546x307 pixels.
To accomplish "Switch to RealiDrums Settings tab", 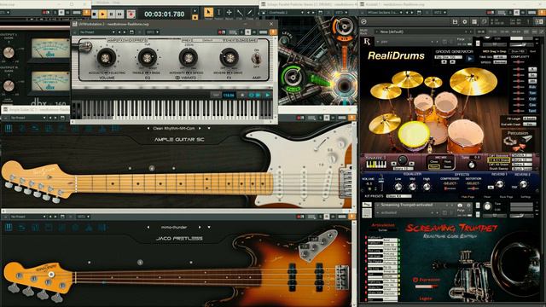I will [x=526, y=197].
